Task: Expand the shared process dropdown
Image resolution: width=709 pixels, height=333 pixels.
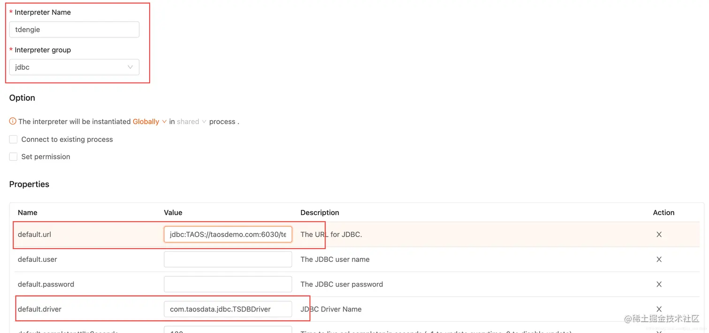Action: tap(191, 121)
